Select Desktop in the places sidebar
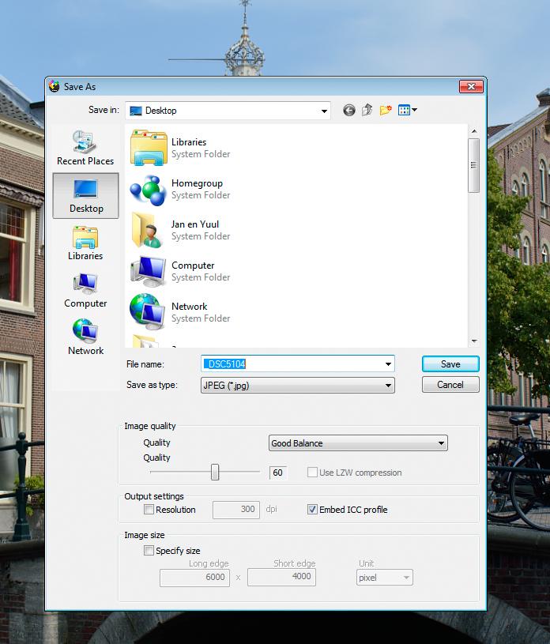 (x=86, y=196)
